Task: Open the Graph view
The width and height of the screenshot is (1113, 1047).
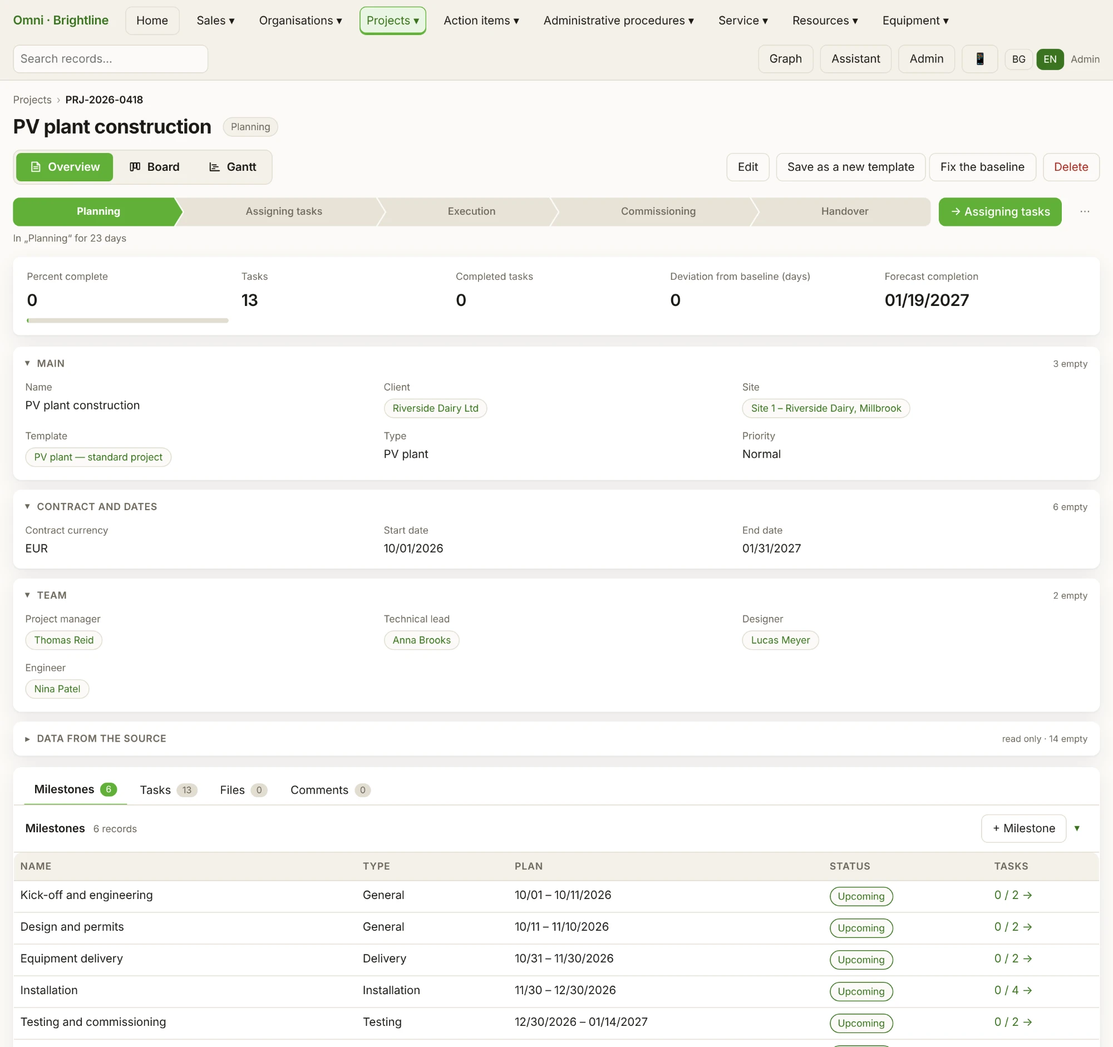Action: click(x=785, y=59)
